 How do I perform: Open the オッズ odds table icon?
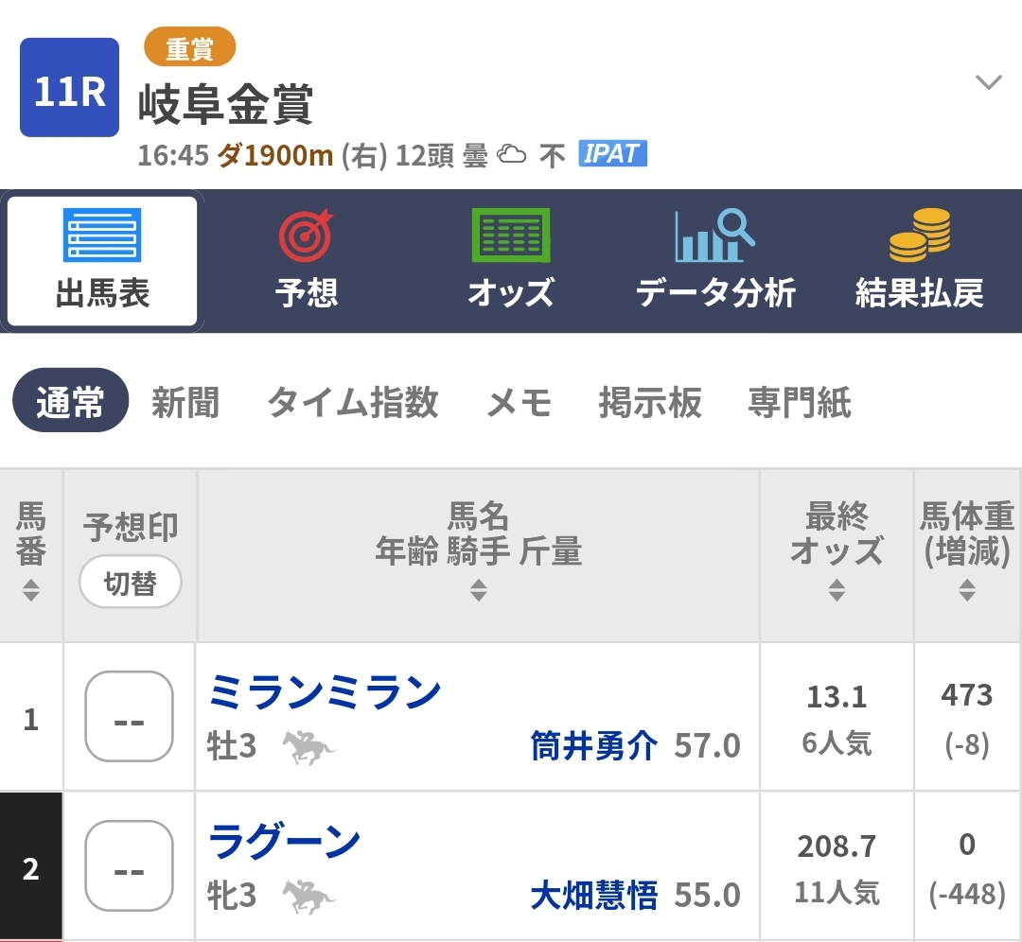pos(510,261)
